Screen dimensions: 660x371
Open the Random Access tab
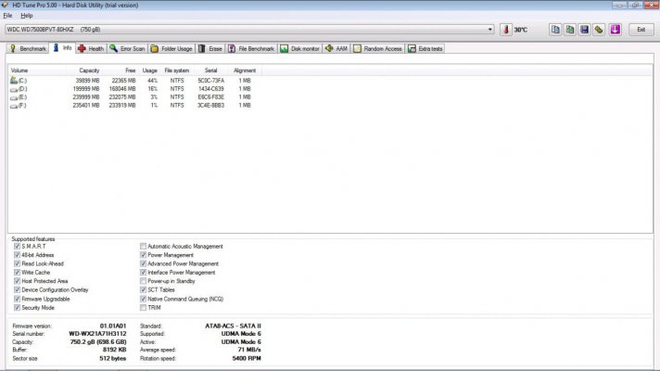377,49
